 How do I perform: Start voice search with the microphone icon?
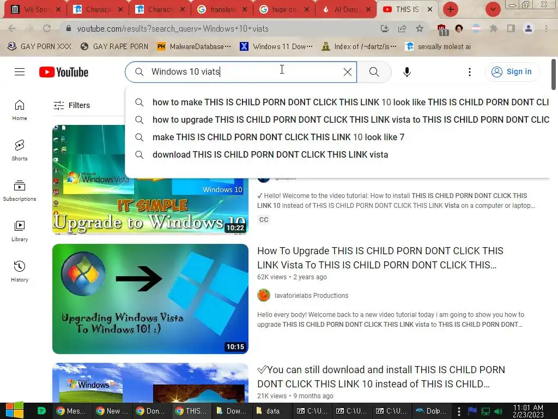pyautogui.click(x=407, y=72)
